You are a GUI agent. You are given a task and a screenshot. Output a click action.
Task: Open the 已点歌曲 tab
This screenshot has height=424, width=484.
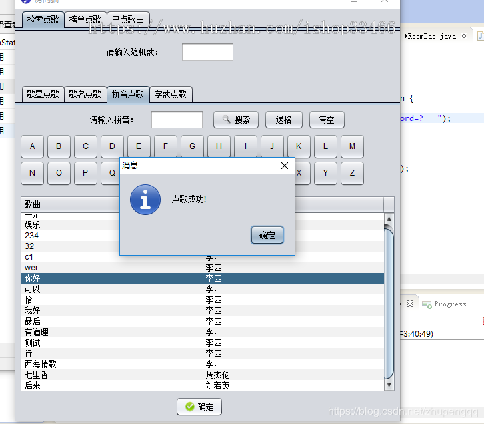[128, 20]
